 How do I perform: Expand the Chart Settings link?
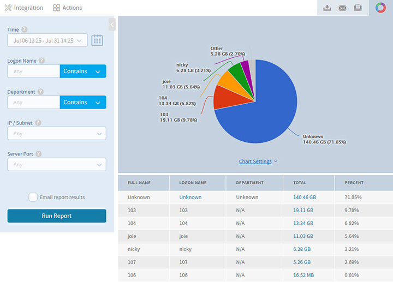(258, 161)
